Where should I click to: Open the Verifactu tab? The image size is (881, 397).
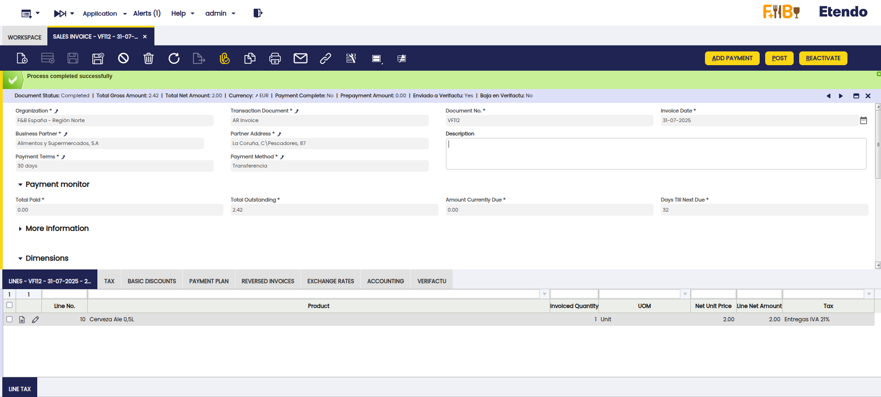(432, 281)
